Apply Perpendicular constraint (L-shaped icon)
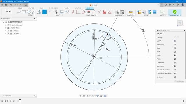The height and width of the screenshot is (104, 186). click(x=78, y=12)
